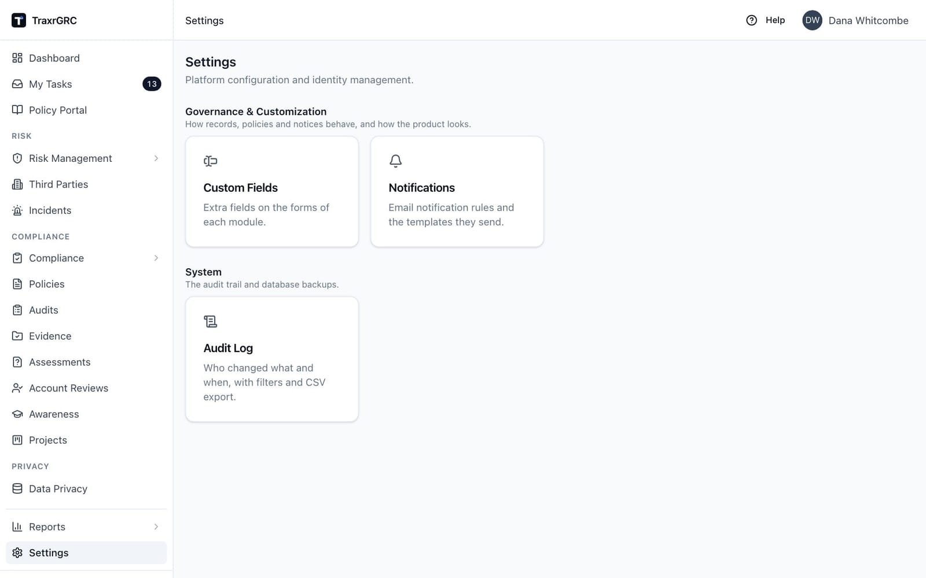Screen dimensions: 926x578
Task: Click the DW user avatar
Action: tap(812, 20)
